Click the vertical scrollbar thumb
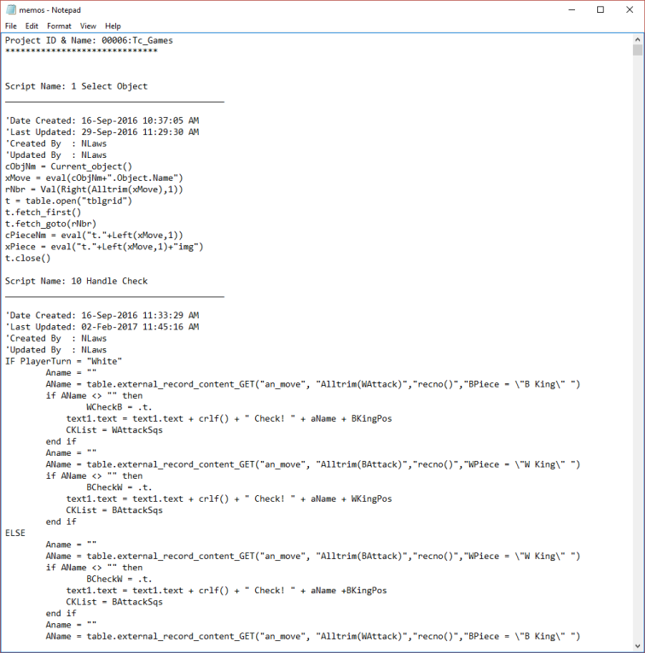 637,50
